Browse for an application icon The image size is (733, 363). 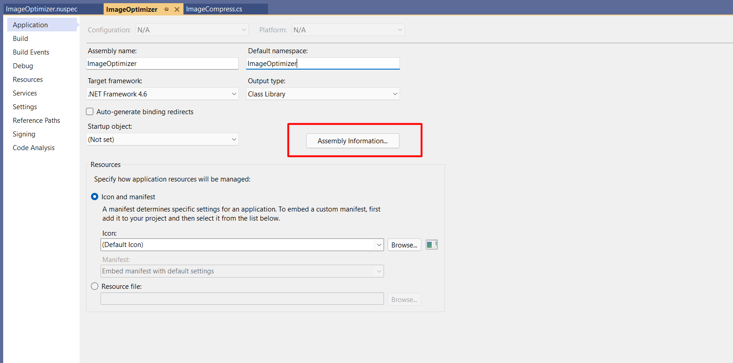(404, 245)
